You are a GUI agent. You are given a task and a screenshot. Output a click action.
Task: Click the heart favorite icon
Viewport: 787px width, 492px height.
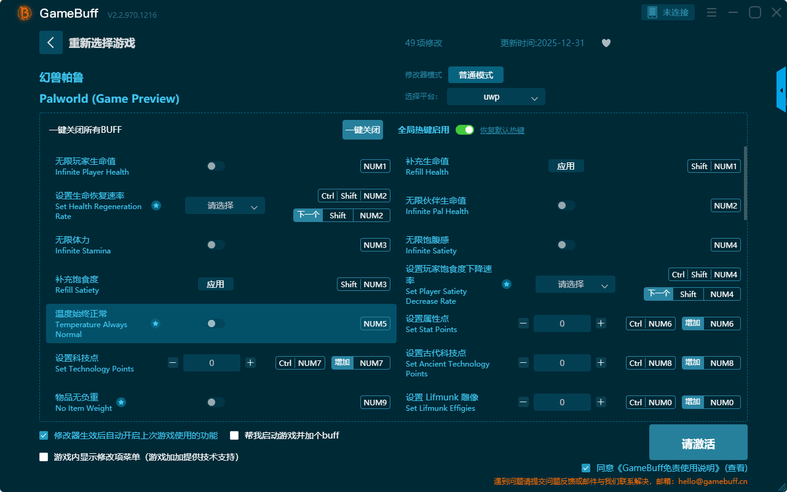click(606, 43)
